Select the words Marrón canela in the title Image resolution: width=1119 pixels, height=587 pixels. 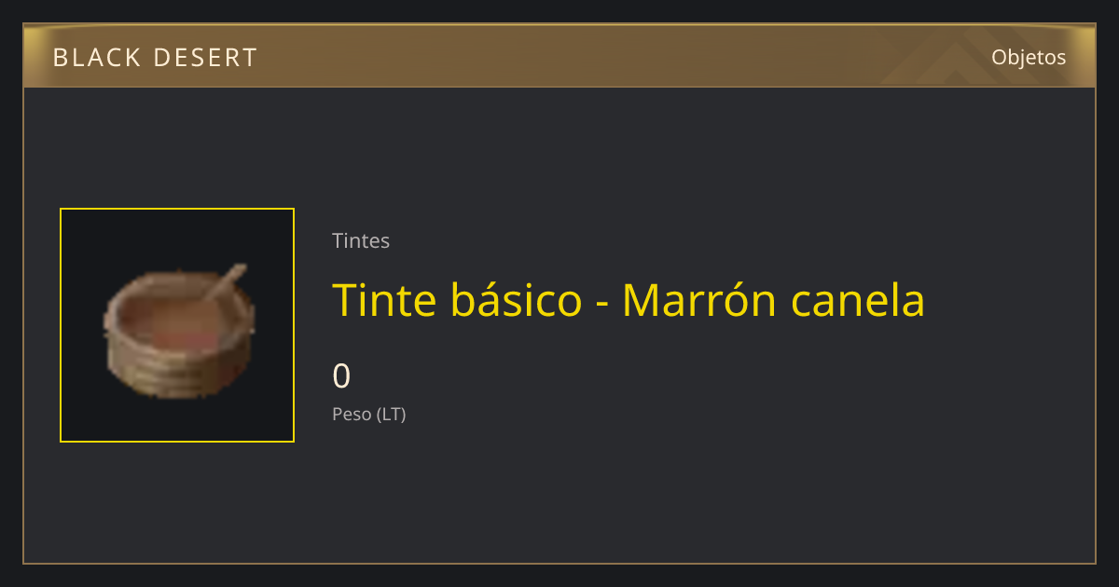(773, 300)
